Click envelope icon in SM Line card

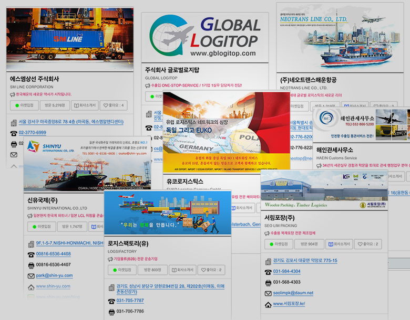coord(14,155)
